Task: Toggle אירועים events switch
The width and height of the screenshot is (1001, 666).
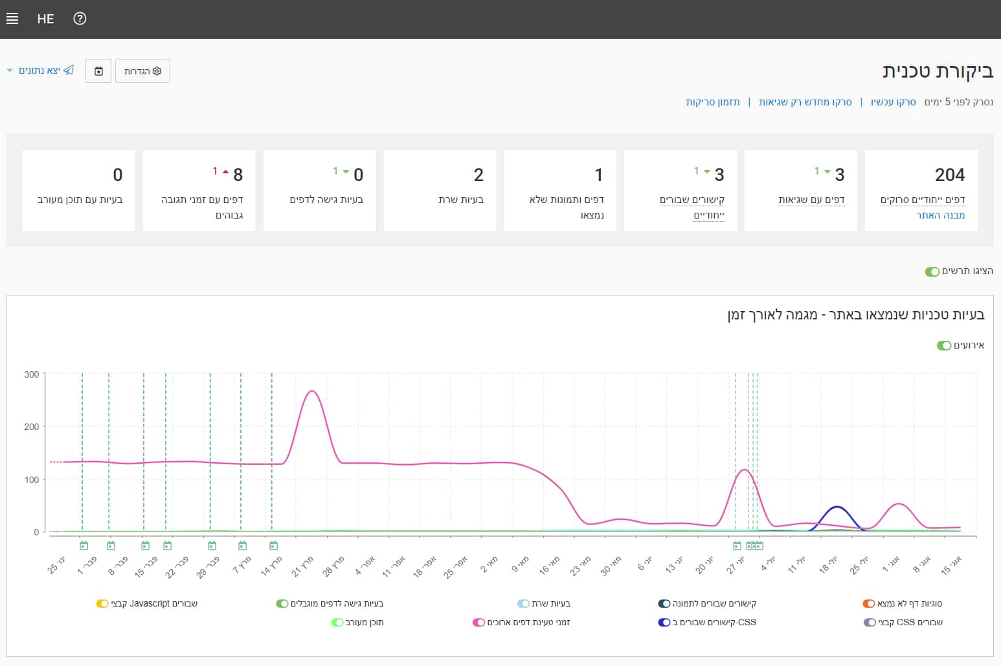Action: pyautogui.click(x=943, y=346)
